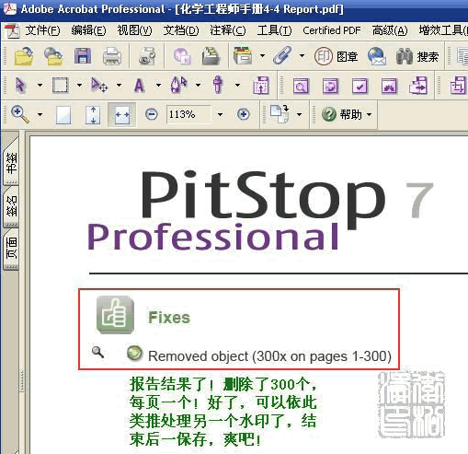Expand the combine files dropdown arrow
Screen dimensions: 468x454
(x=262, y=56)
